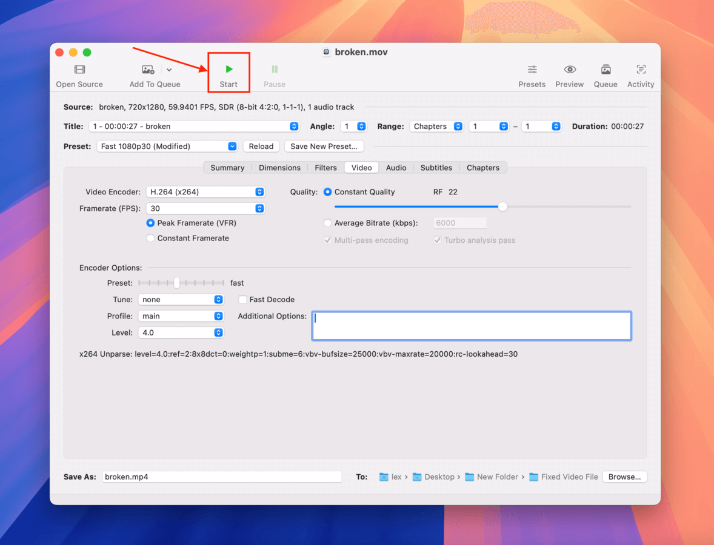Click the Open Source film icon
Image resolution: width=714 pixels, height=545 pixels.
79,70
